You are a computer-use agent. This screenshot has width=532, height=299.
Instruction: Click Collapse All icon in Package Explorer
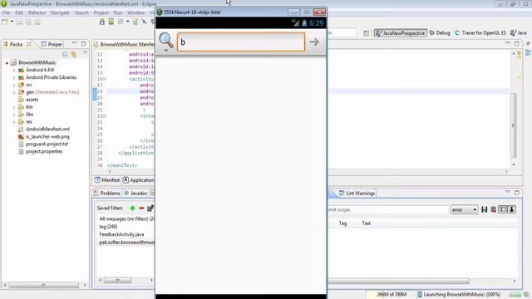65,54
